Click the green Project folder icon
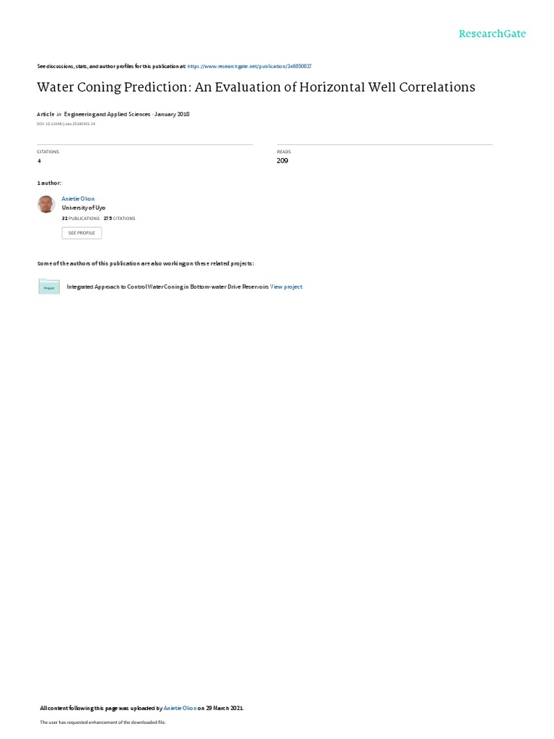 (49, 287)
